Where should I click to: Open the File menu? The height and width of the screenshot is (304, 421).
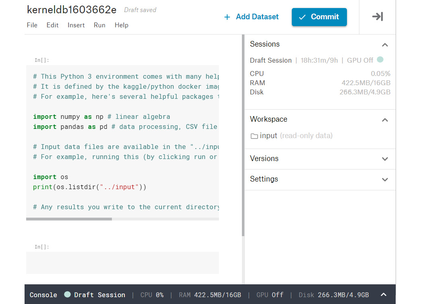(x=32, y=25)
